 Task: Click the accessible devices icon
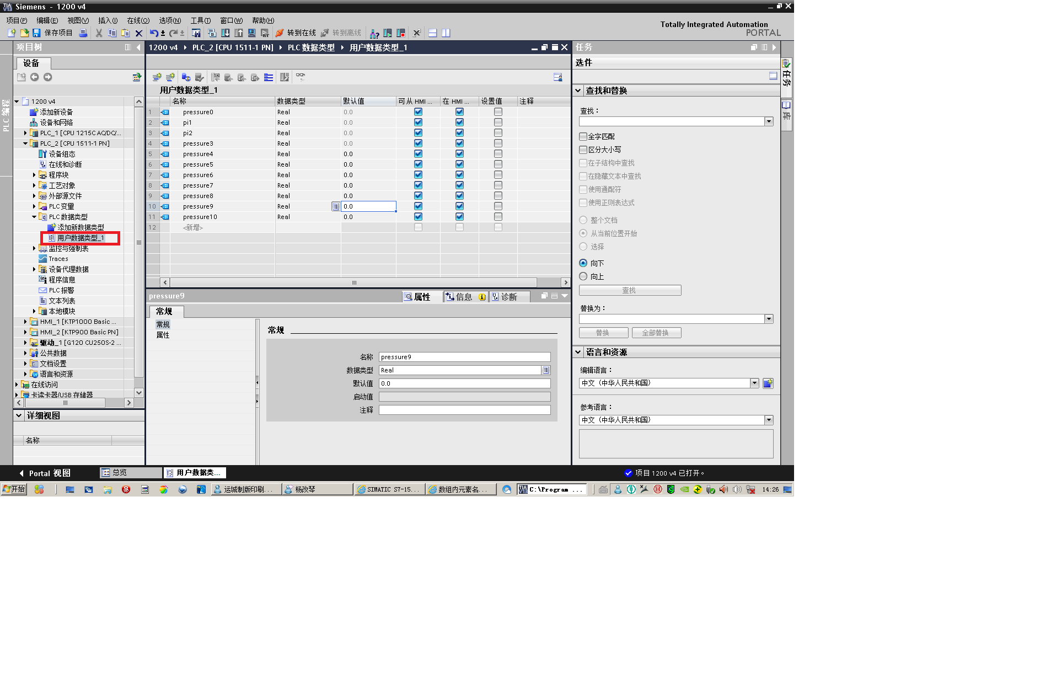pos(374,33)
